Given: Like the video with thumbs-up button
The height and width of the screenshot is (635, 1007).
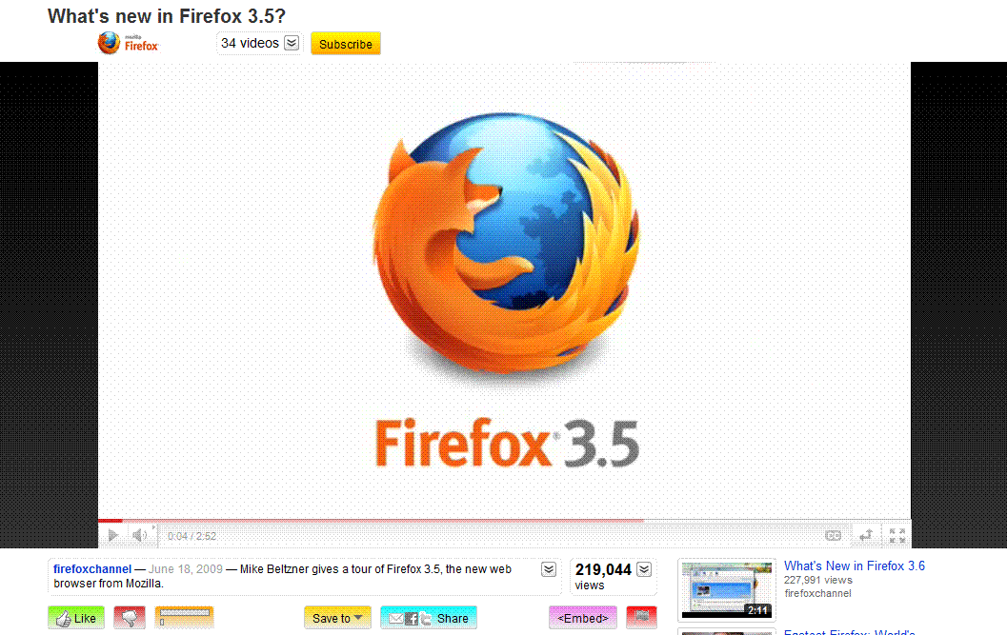Looking at the screenshot, I should tap(76, 618).
